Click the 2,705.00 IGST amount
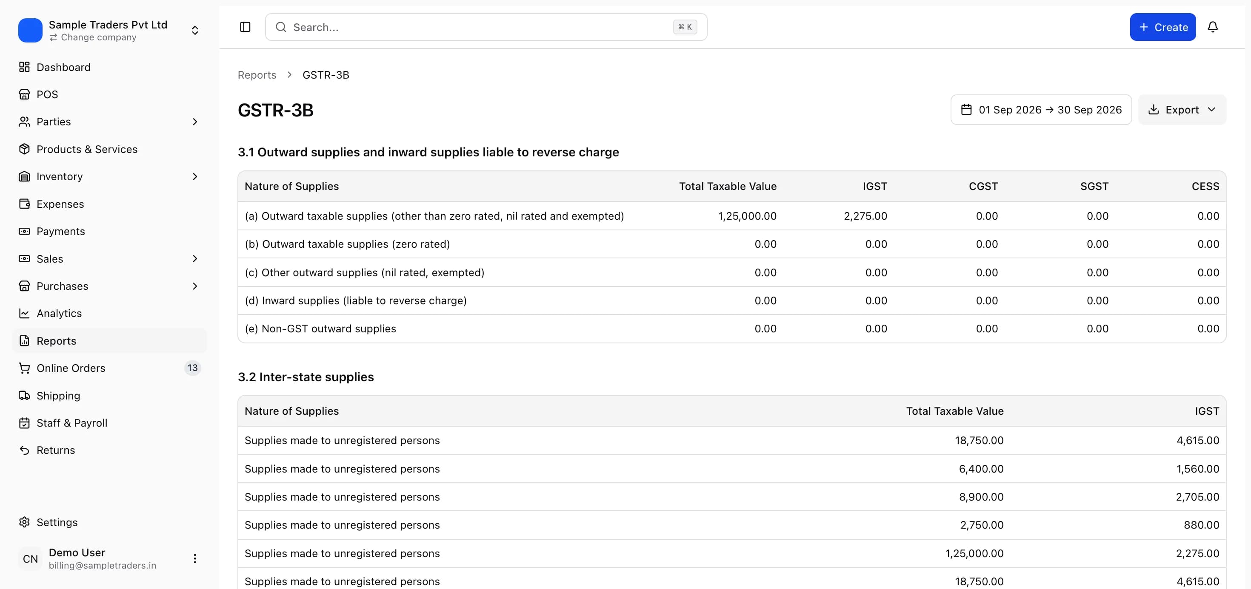This screenshot has width=1251, height=589. pos(1197,497)
